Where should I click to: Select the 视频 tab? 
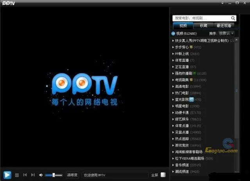[183, 25]
